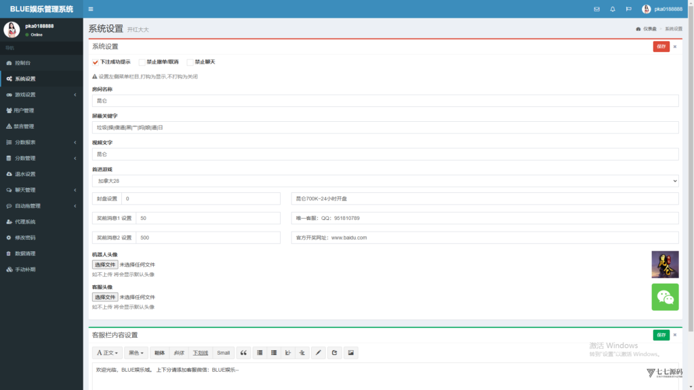Click the hamburger sidebar toggle icon

tap(91, 9)
